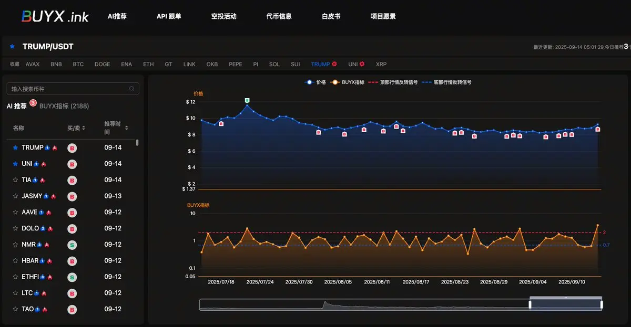Viewport: 631px width, 327px height.
Task: Click the buy badge in the TIA row
Action: (x=72, y=181)
